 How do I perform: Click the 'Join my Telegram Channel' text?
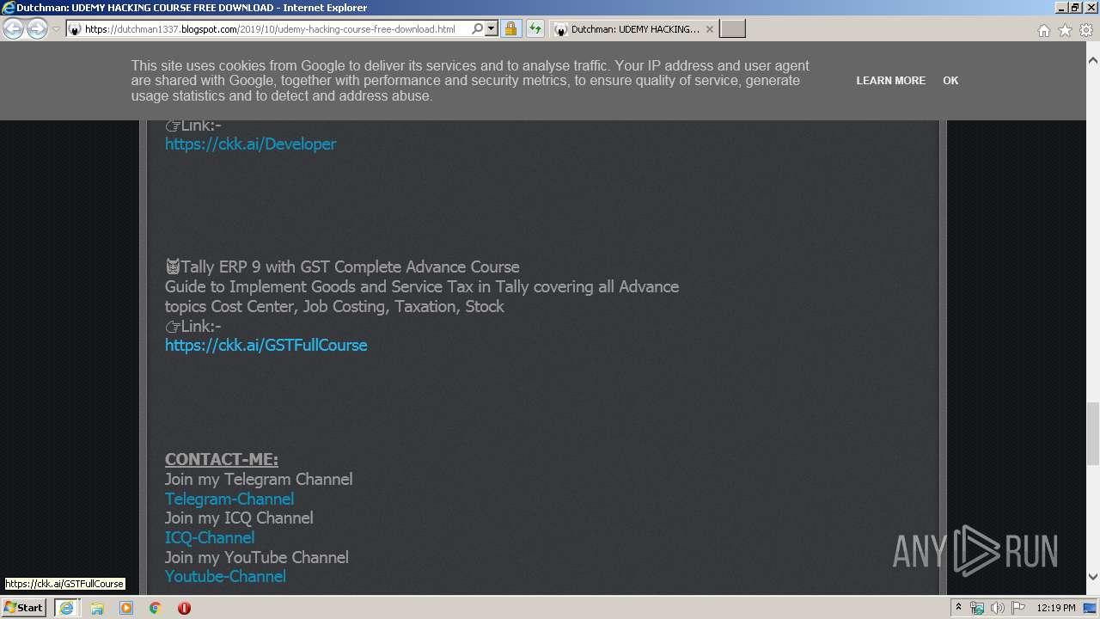pos(259,480)
